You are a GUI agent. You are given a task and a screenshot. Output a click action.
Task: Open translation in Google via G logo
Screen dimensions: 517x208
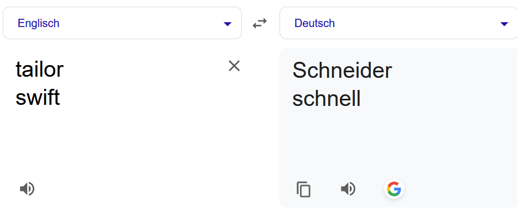394,189
